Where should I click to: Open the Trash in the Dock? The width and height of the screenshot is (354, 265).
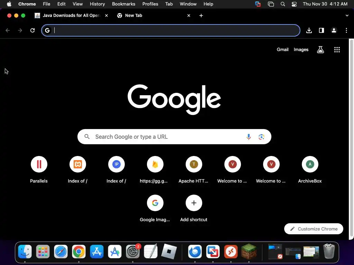329,251
